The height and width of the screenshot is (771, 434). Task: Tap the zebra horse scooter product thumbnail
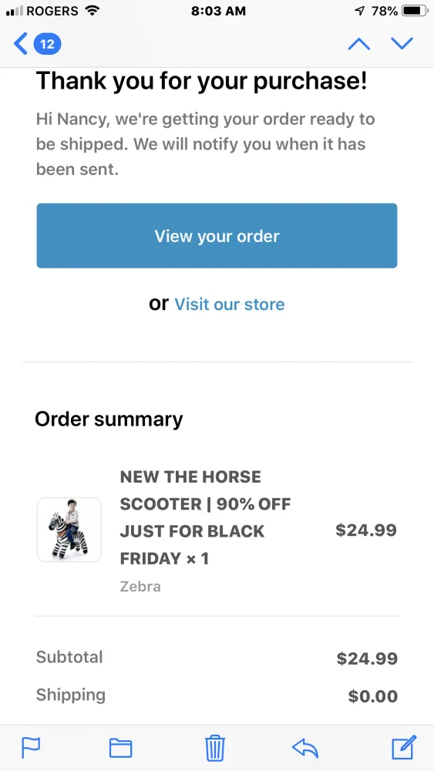69,530
